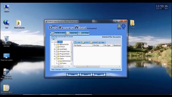Select the "FSTool" tree label

click(62, 47)
